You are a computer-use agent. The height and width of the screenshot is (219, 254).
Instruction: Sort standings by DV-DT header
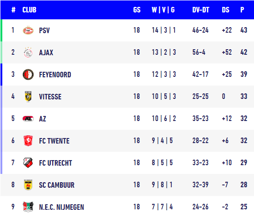tap(200, 10)
